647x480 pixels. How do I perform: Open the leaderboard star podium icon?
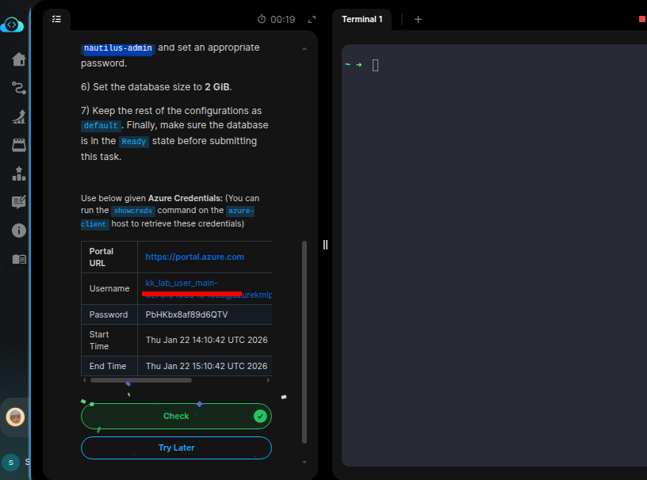(18, 173)
